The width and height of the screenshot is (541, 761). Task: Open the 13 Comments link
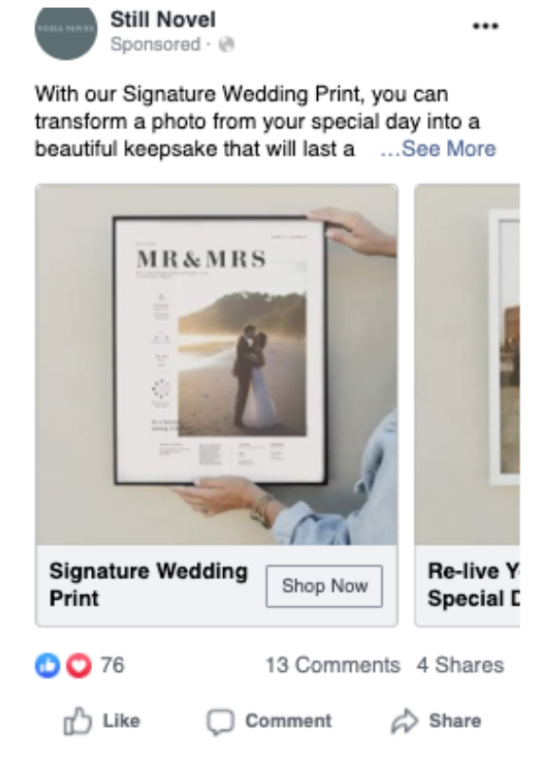coord(332,665)
